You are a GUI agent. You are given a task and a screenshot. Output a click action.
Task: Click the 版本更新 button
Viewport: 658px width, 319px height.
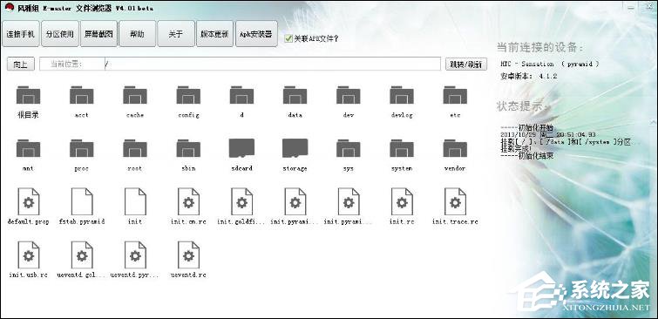tap(214, 34)
